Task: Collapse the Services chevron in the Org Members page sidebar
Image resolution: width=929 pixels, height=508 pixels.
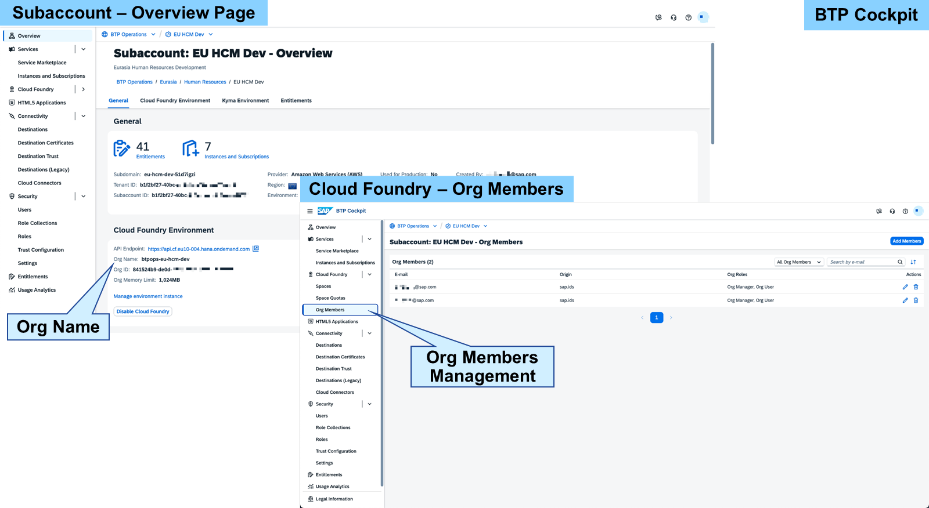Action: coord(370,239)
